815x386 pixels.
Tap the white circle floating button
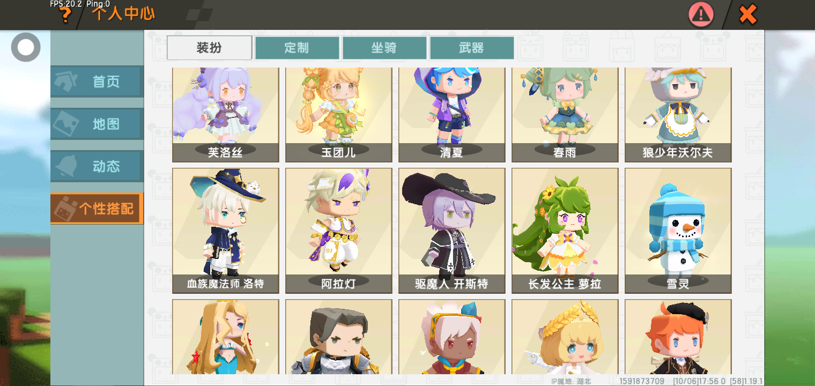point(26,47)
